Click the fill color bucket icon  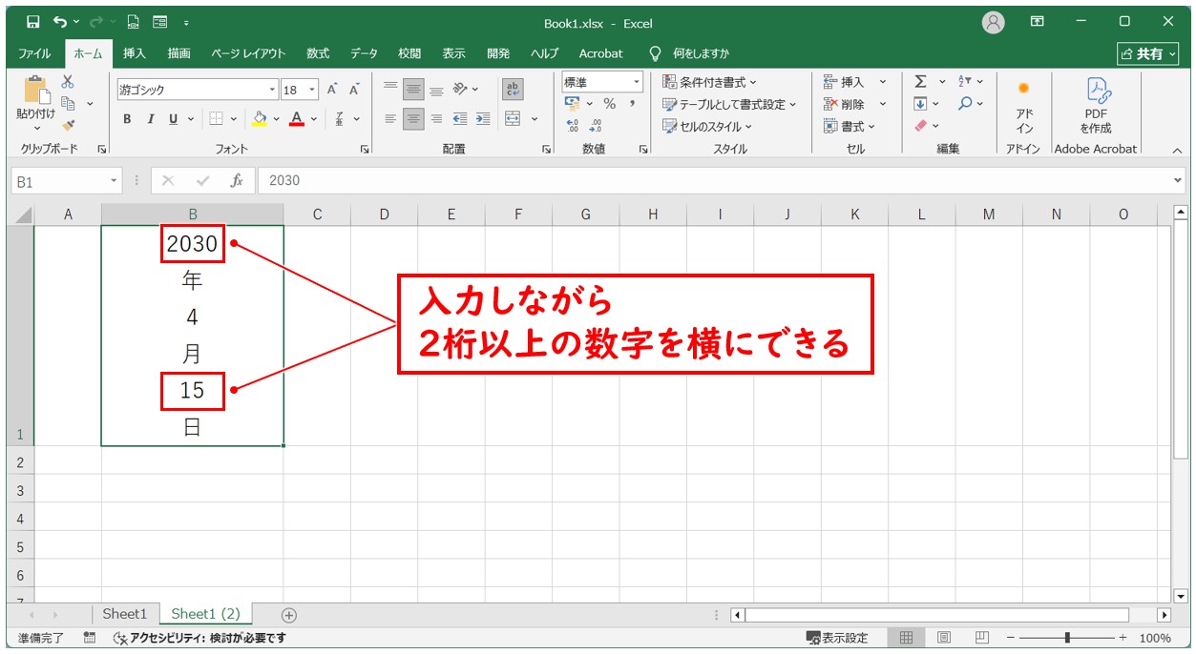pyautogui.click(x=260, y=119)
